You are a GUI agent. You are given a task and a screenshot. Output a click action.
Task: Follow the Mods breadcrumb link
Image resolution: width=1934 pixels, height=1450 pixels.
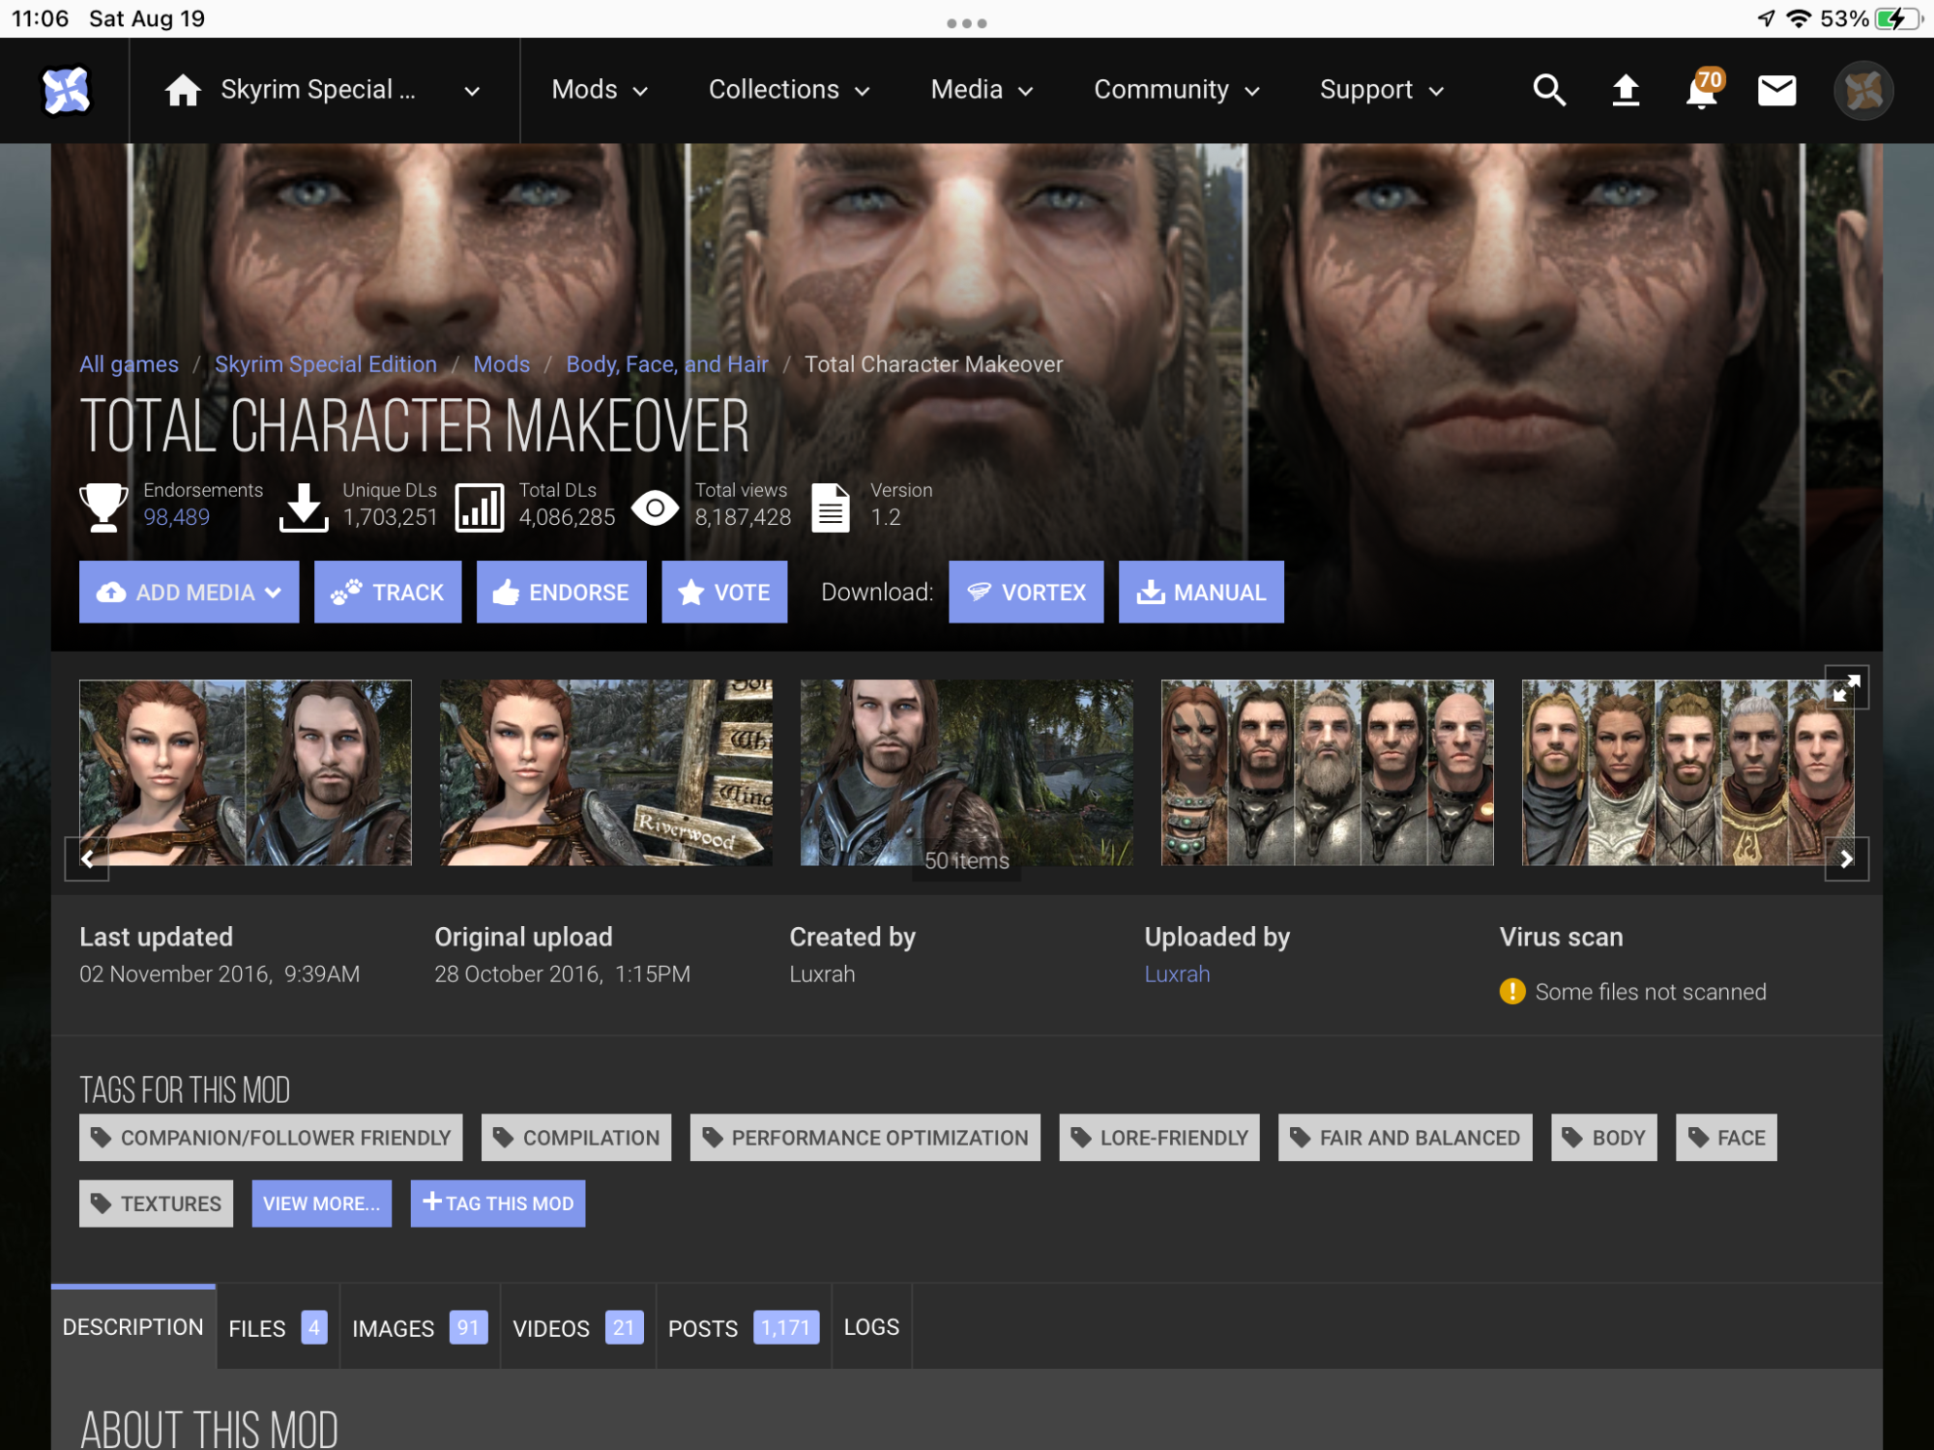pos(501,364)
